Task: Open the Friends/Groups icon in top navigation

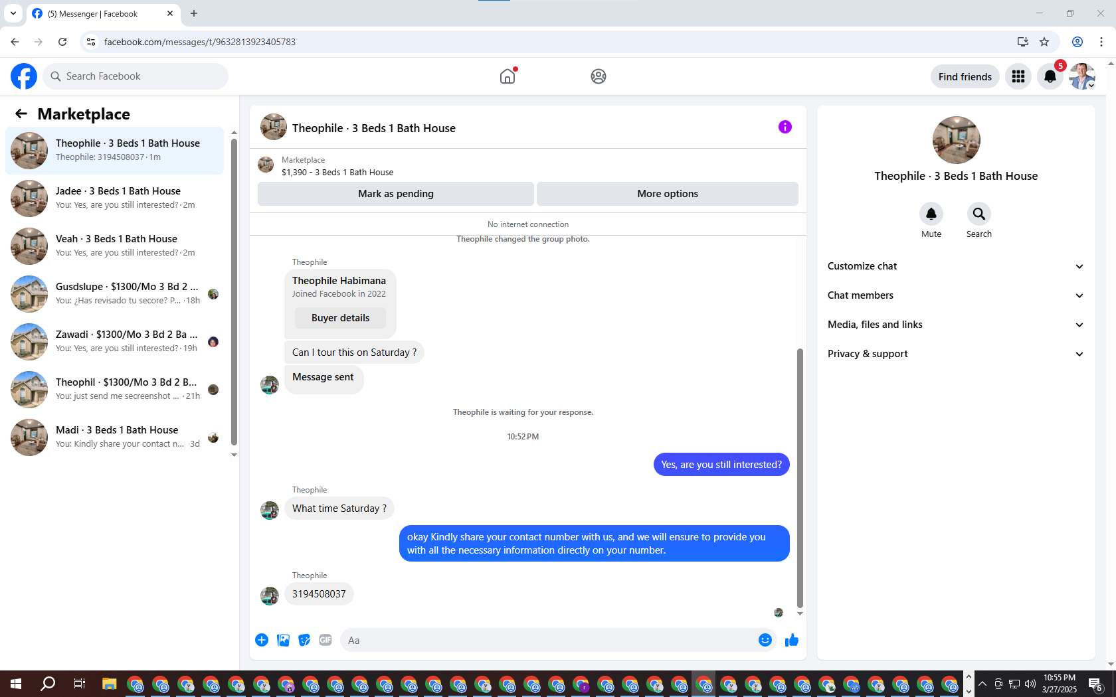Action: click(x=599, y=76)
